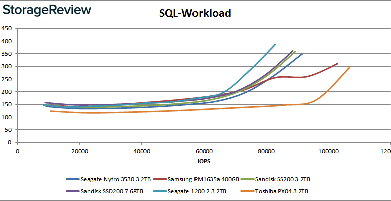Click the SQL-Workload chart title

195,13
